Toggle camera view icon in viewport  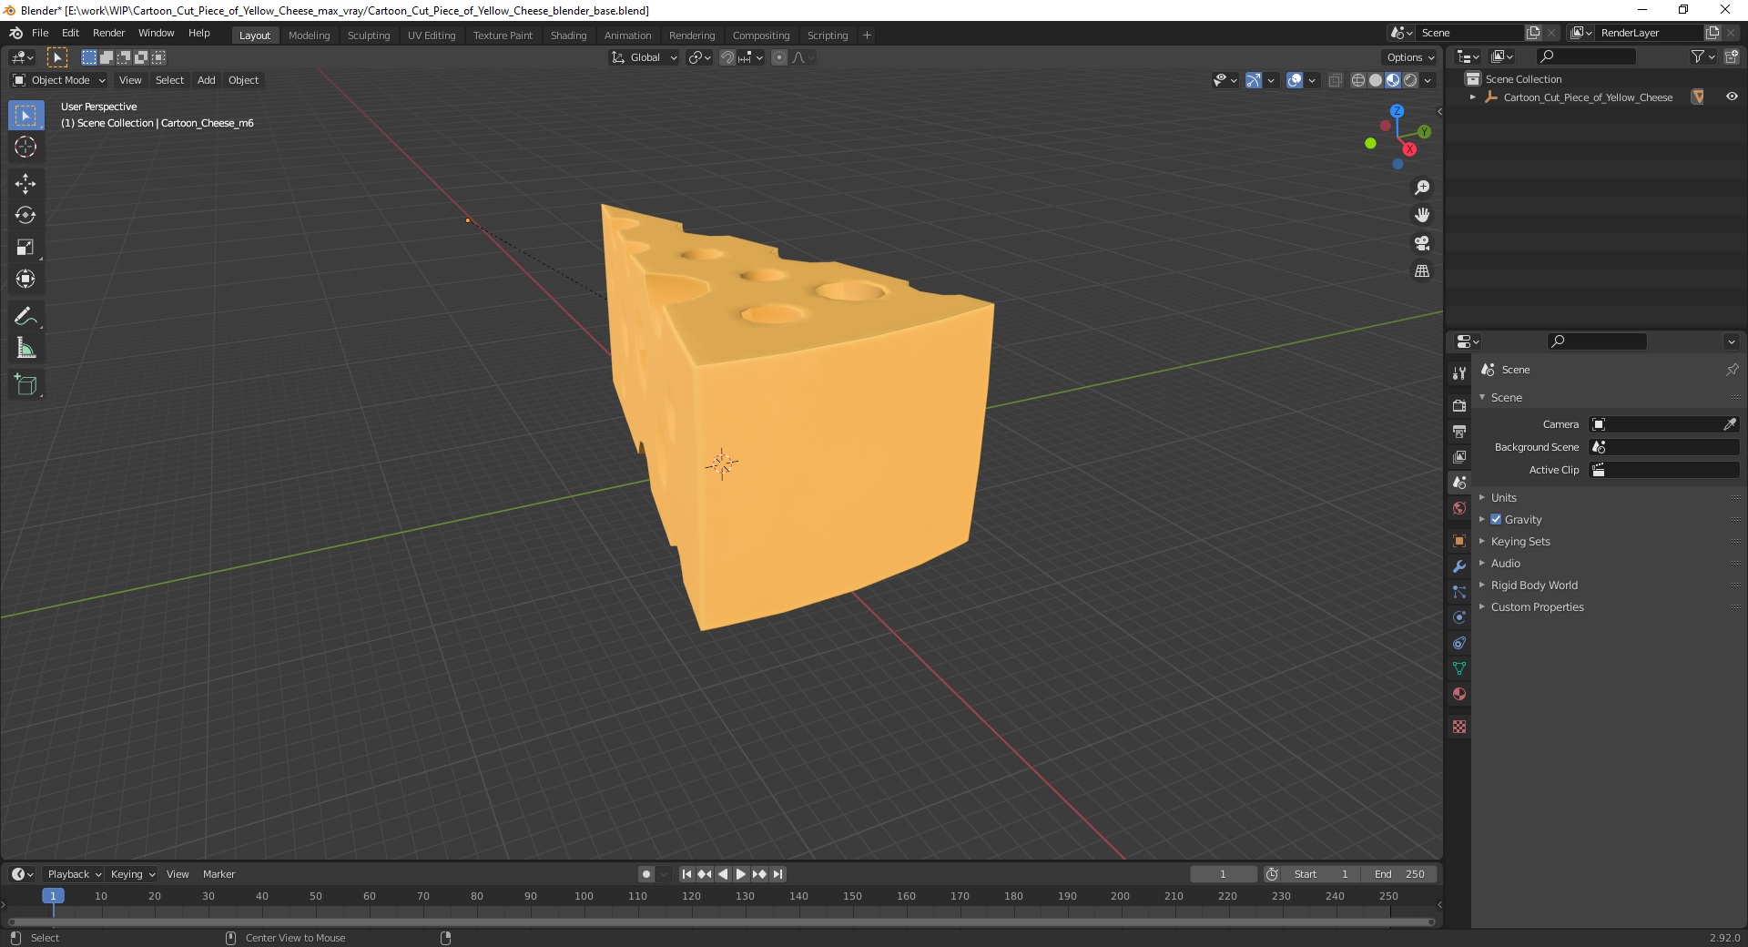coord(1422,243)
